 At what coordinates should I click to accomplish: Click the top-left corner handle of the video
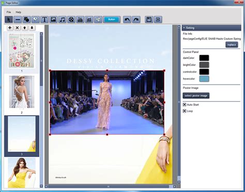(x=50, y=71)
